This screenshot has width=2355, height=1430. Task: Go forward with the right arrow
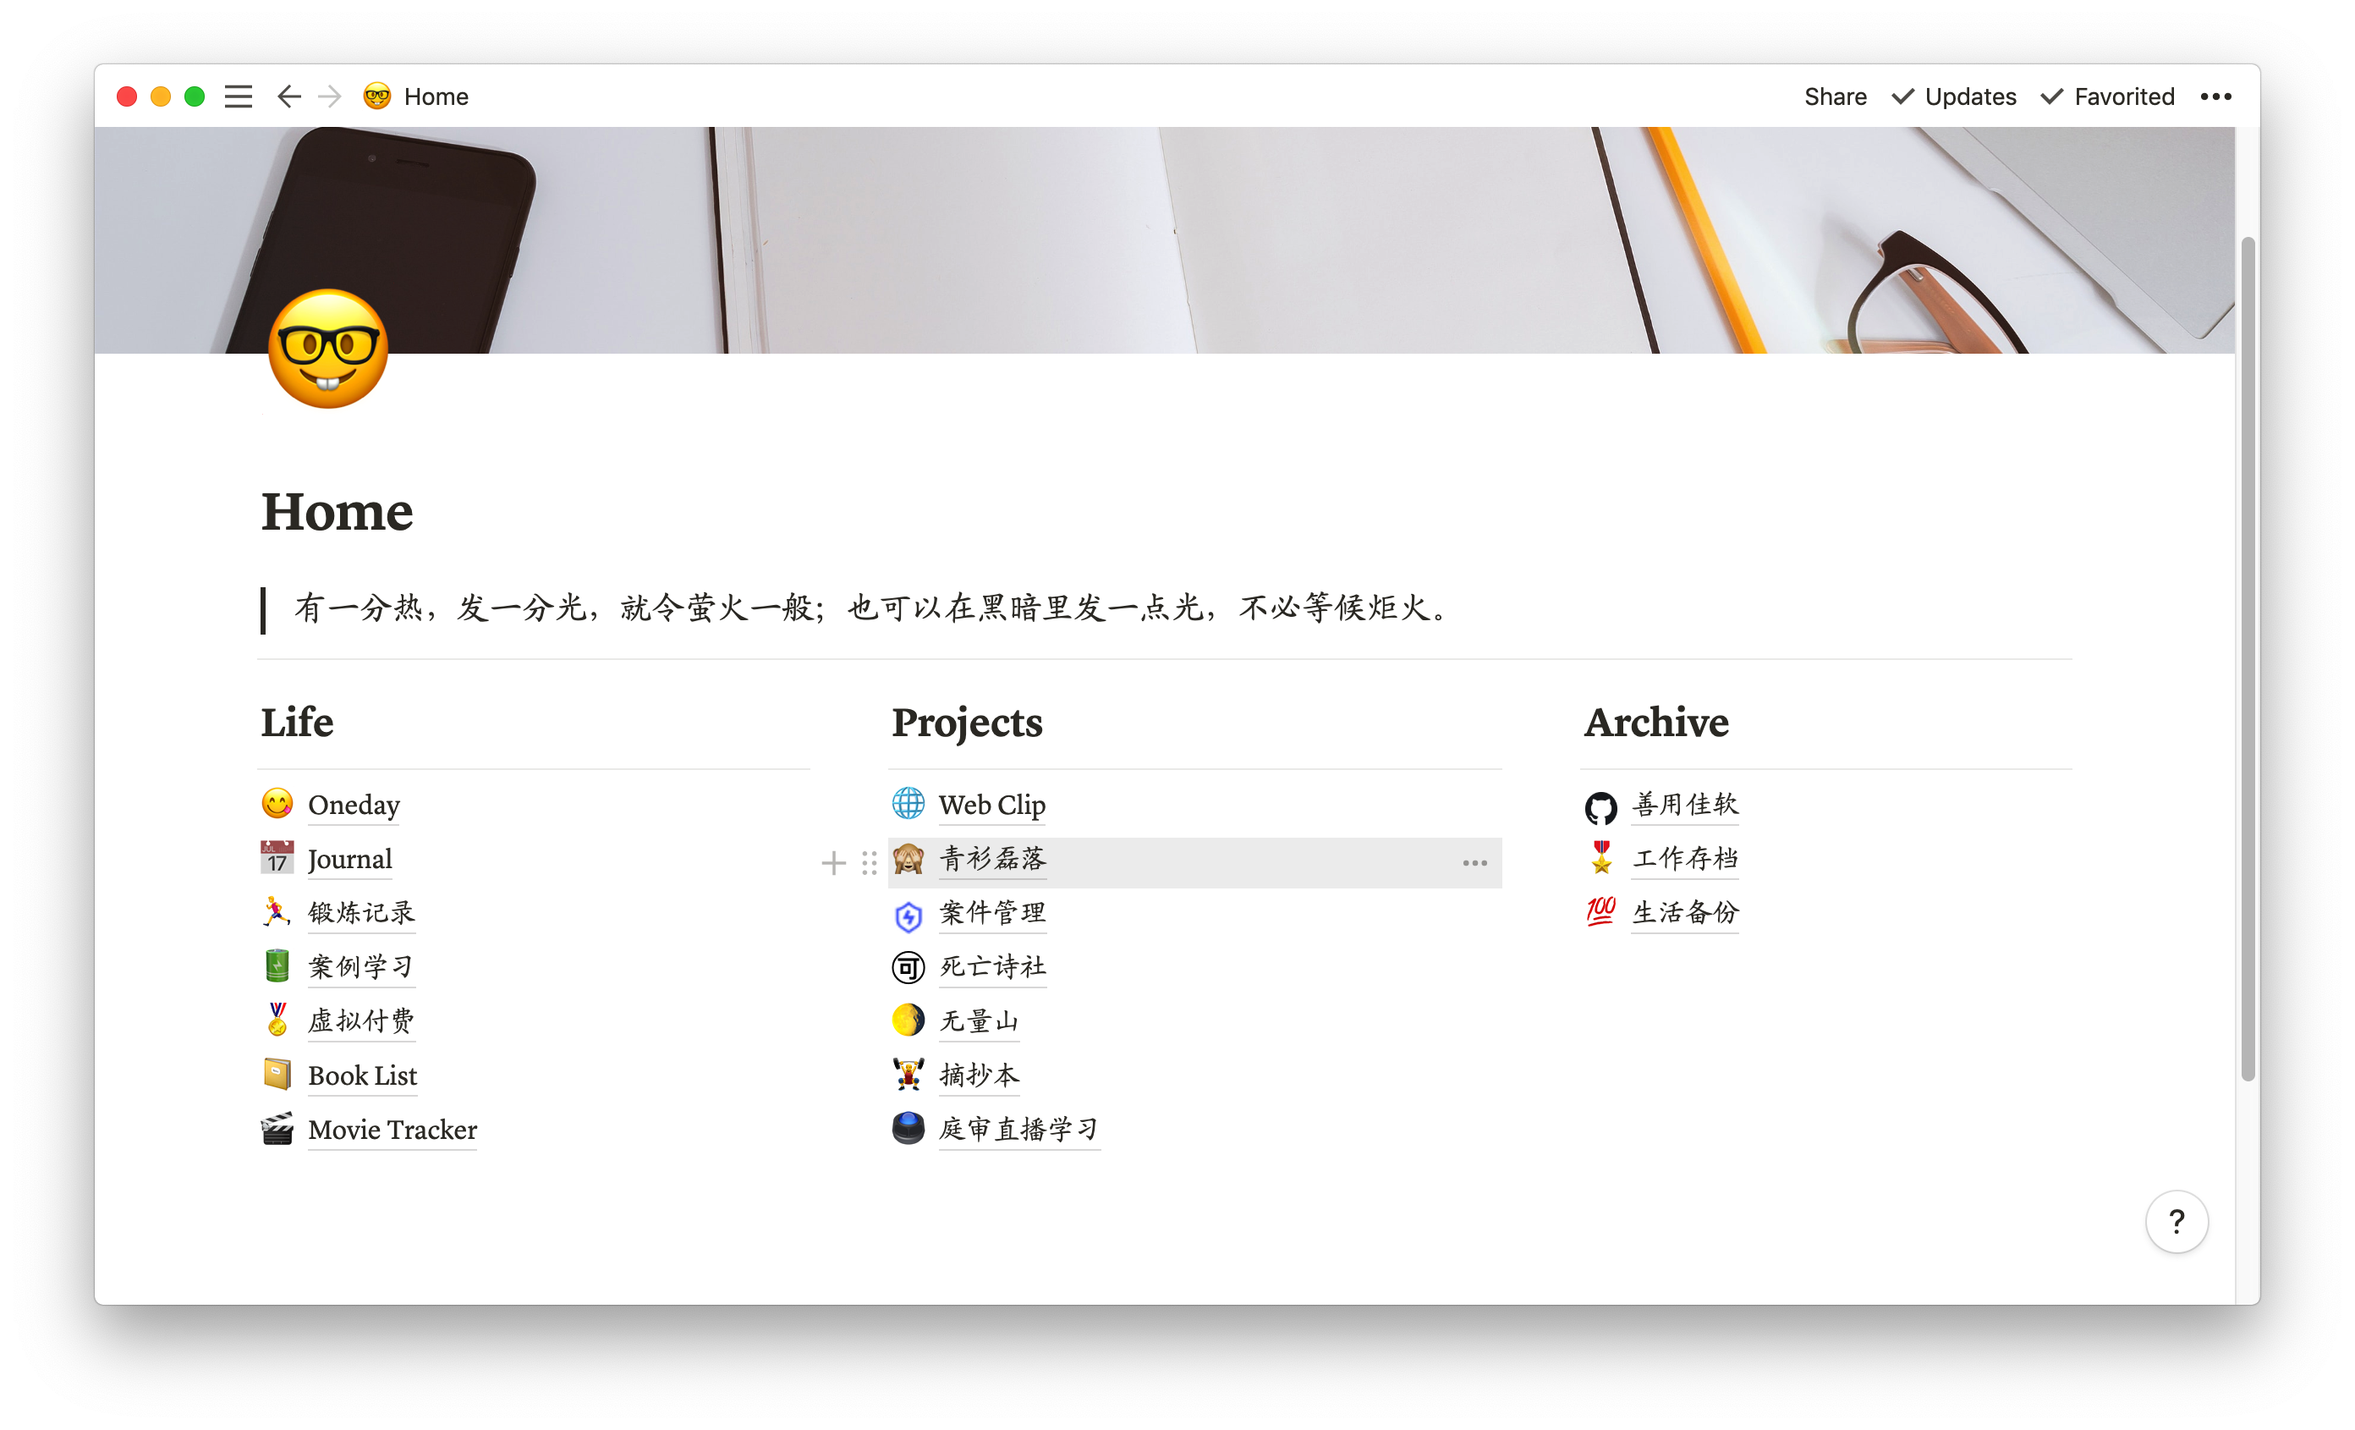[330, 96]
